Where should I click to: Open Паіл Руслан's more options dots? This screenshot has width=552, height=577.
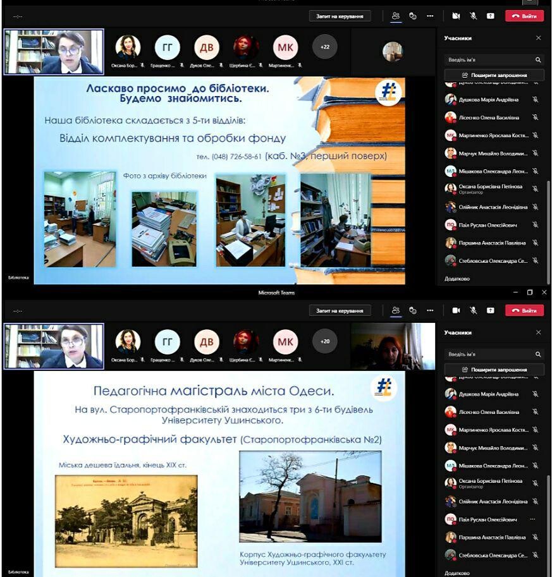click(x=532, y=519)
